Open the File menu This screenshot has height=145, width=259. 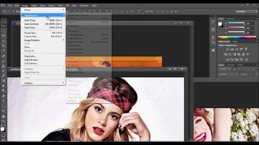(10, 5)
